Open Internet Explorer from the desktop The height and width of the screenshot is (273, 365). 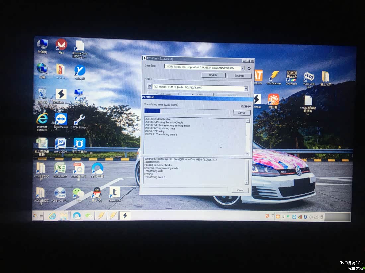[x=42, y=120]
